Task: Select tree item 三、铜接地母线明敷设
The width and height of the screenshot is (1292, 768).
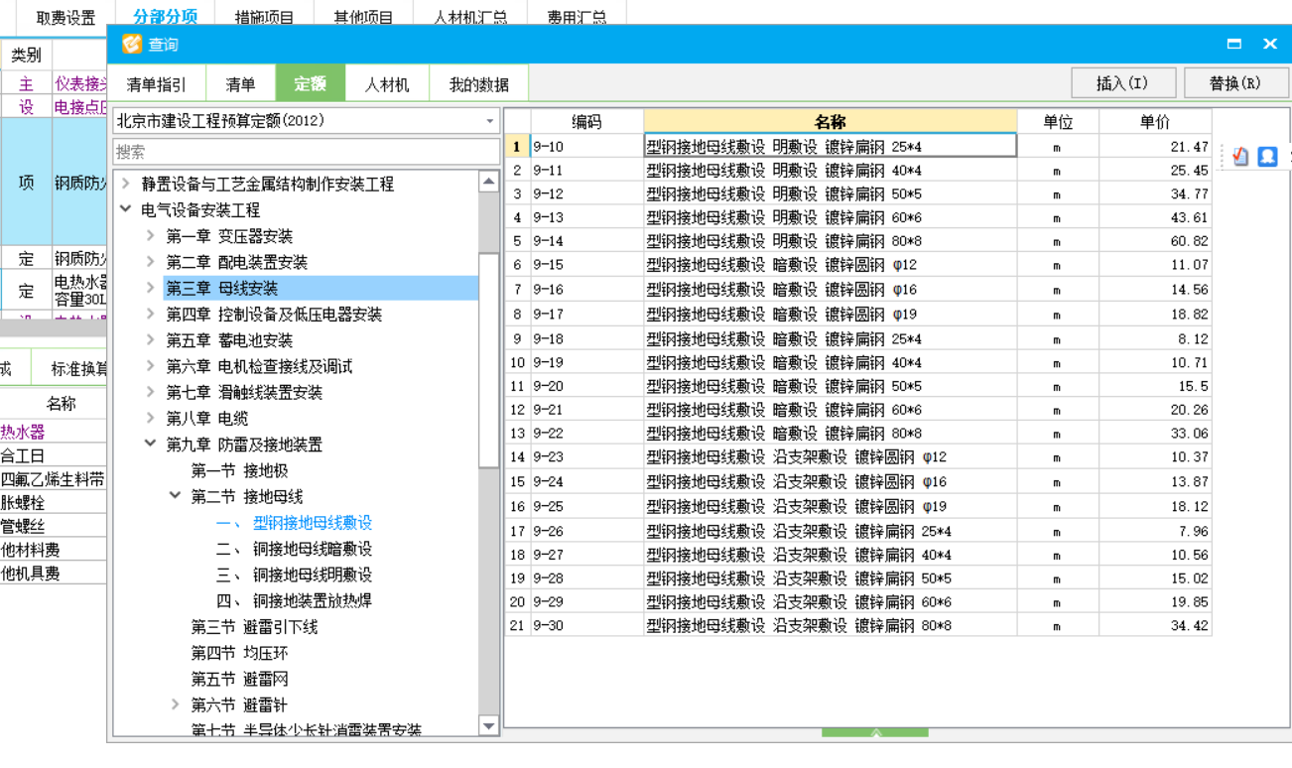Action: pos(295,575)
